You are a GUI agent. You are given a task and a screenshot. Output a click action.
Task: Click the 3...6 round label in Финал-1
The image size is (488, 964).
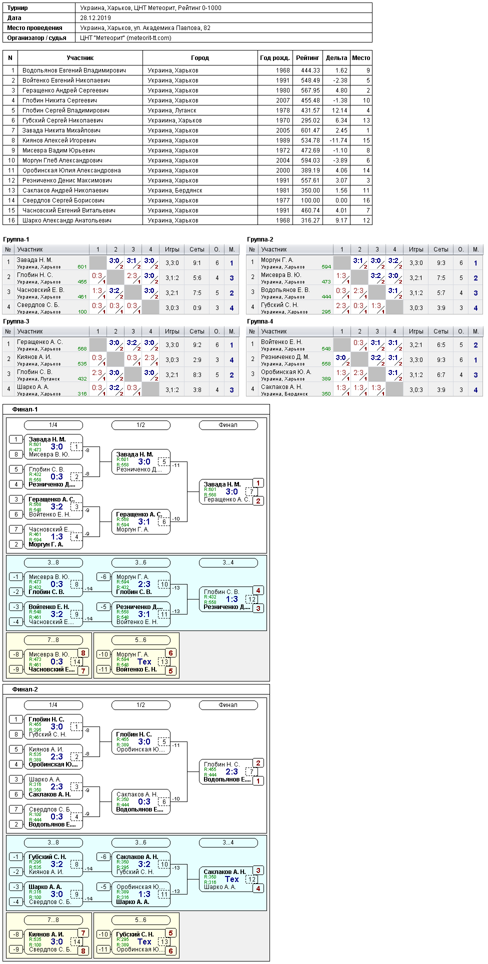point(140,562)
